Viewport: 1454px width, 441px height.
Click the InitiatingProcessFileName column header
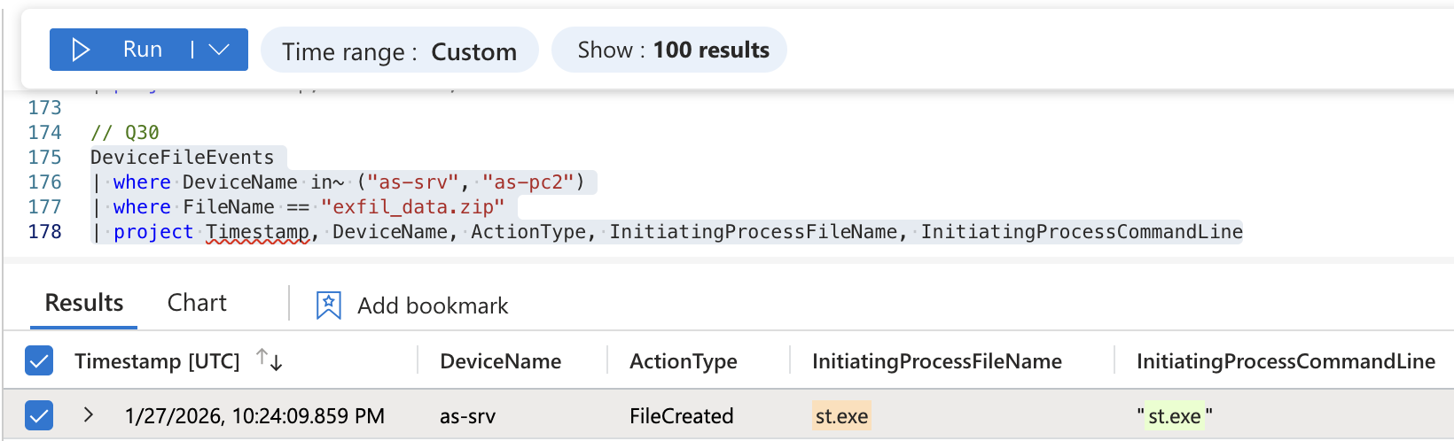tap(936, 361)
